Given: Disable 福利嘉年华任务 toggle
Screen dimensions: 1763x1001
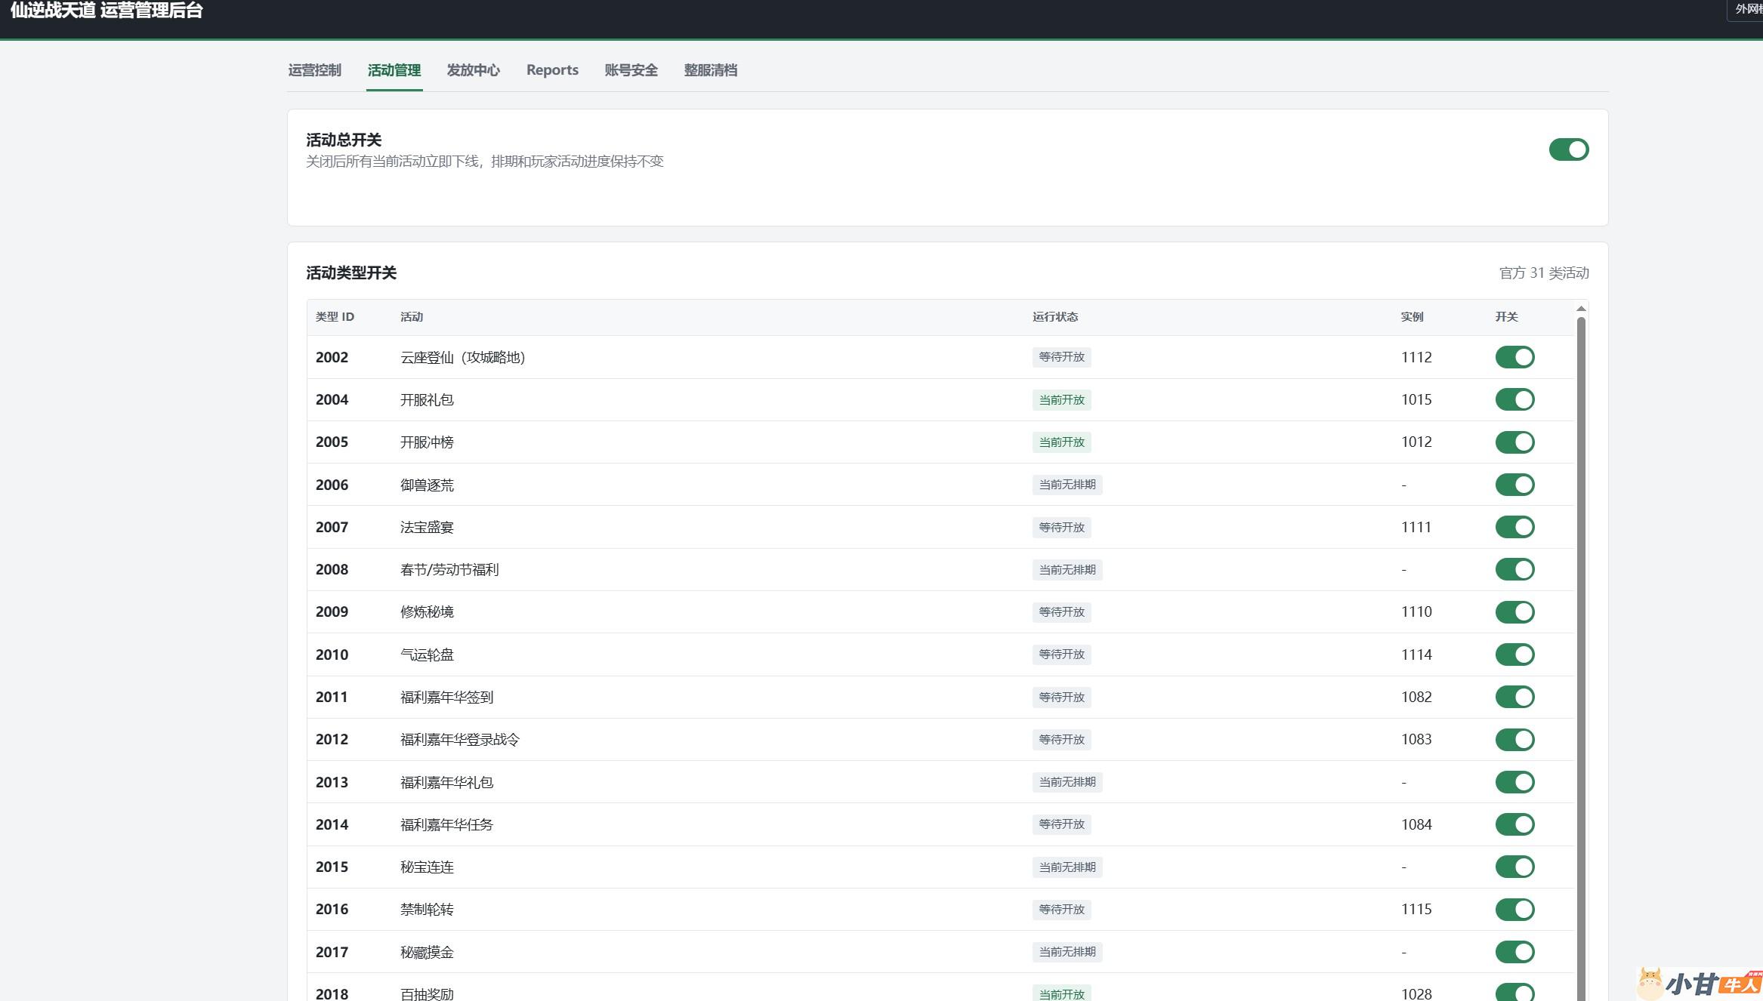Looking at the screenshot, I should 1514,824.
